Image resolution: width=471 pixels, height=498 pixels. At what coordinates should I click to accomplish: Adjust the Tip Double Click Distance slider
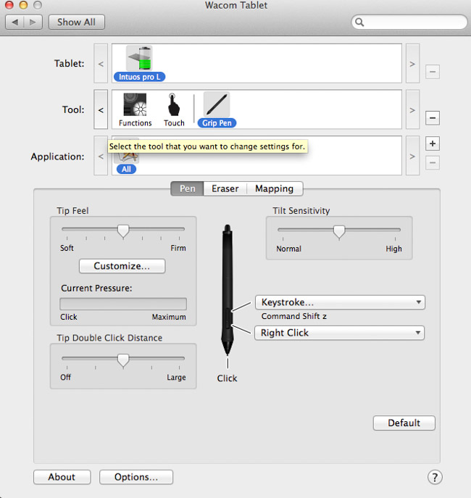(x=123, y=360)
